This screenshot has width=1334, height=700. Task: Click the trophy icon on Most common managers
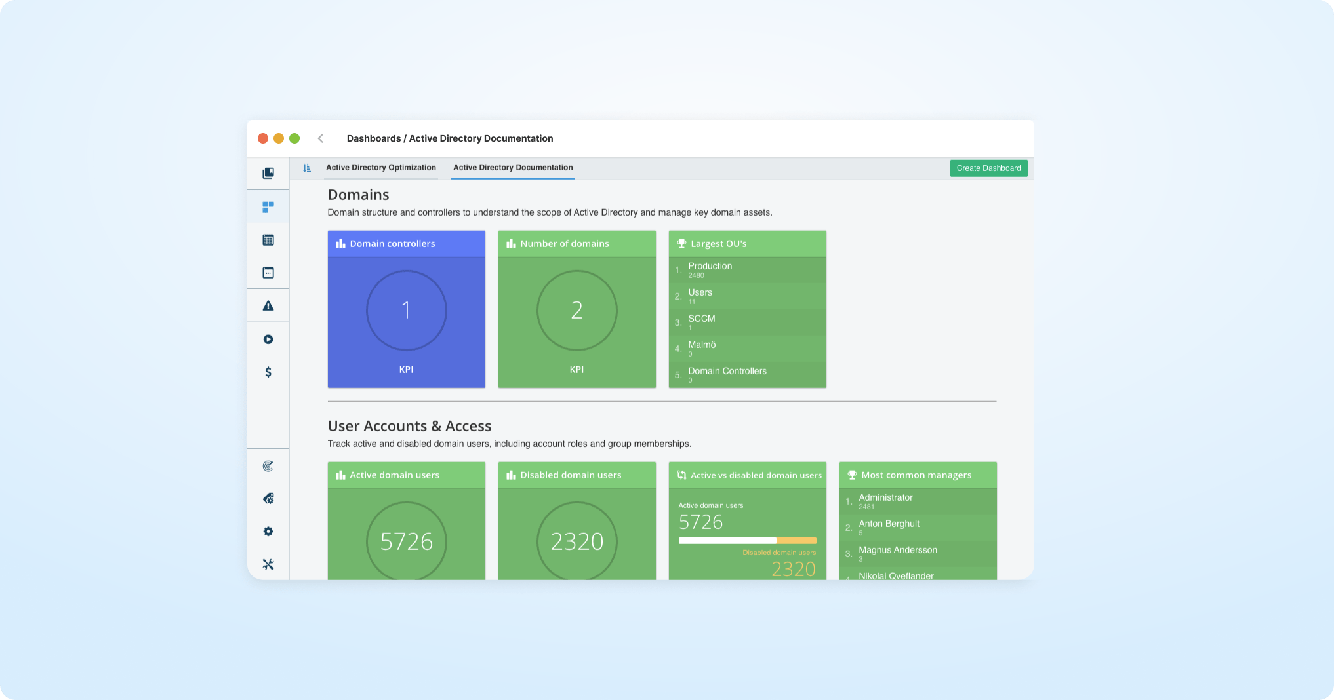click(x=852, y=475)
